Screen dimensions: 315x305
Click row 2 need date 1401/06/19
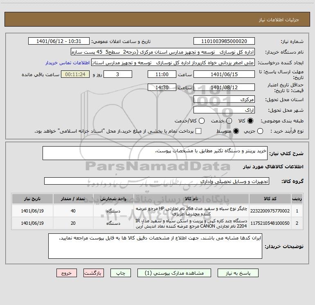pos(32,223)
